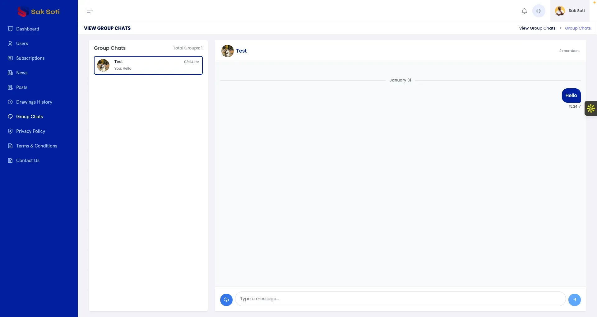Click the Test chat header title

[x=241, y=51]
